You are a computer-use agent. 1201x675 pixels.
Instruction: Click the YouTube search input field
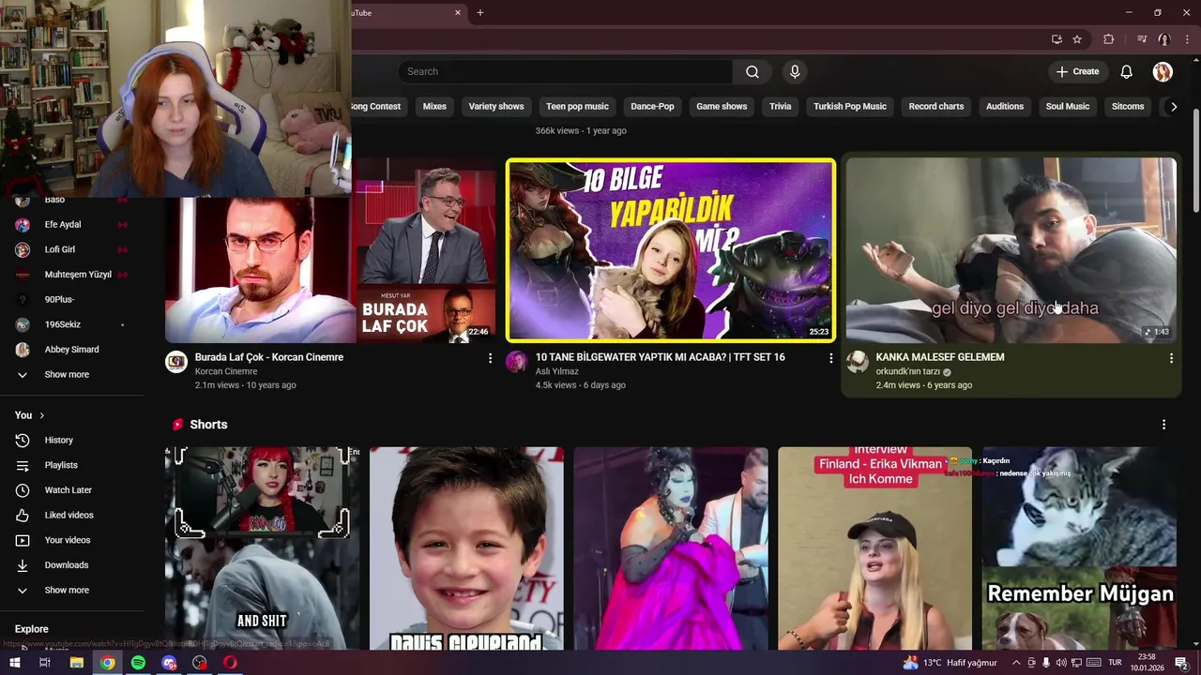click(x=566, y=71)
